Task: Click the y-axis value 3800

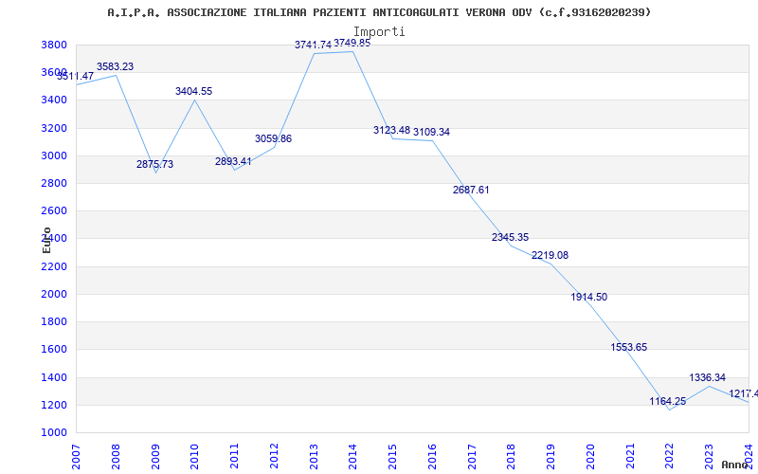Action: pos(55,45)
